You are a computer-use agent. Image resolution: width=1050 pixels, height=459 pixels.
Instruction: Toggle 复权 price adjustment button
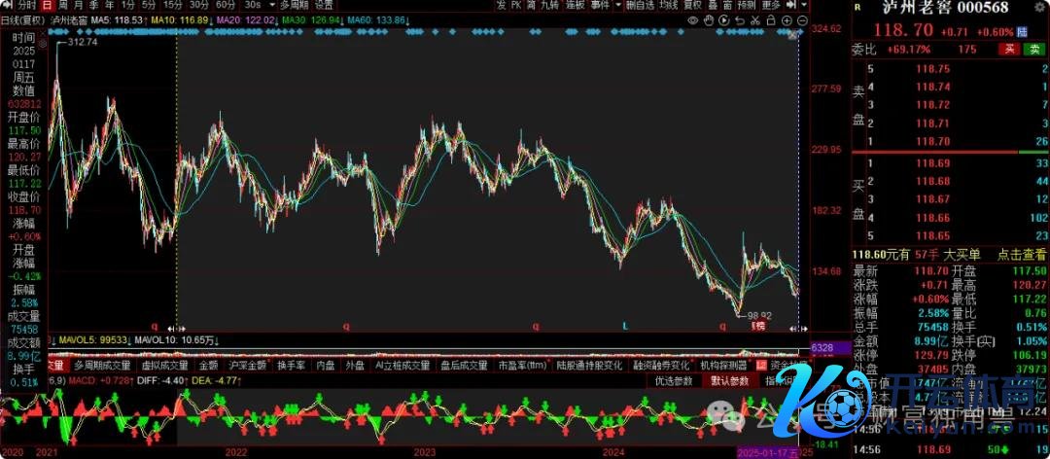[692, 5]
